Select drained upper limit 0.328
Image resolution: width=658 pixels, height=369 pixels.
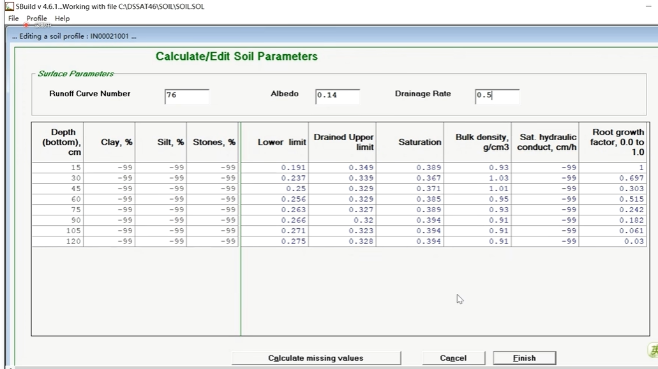coord(343,242)
